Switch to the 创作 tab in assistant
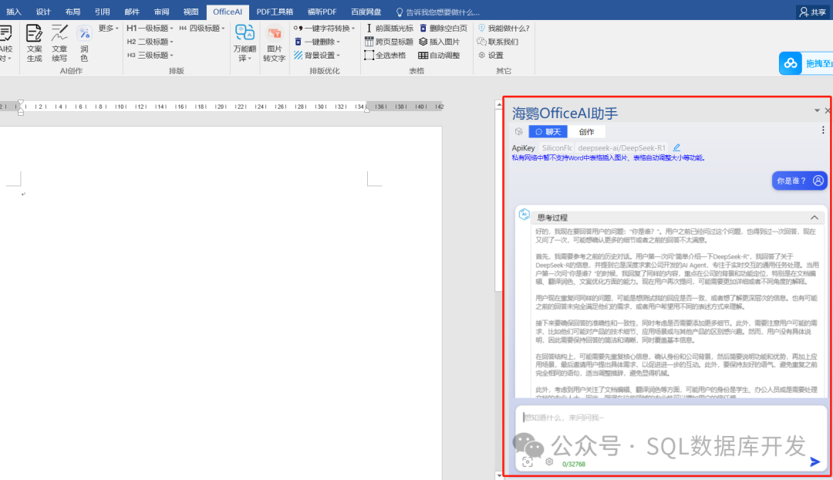The width and height of the screenshot is (833, 480). click(586, 131)
